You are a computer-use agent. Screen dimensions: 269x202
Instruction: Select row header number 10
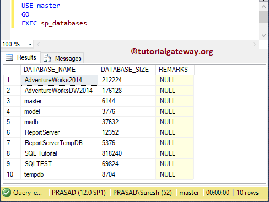(12, 174)
